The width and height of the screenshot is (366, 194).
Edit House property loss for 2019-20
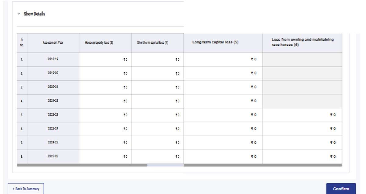(105, 74)
